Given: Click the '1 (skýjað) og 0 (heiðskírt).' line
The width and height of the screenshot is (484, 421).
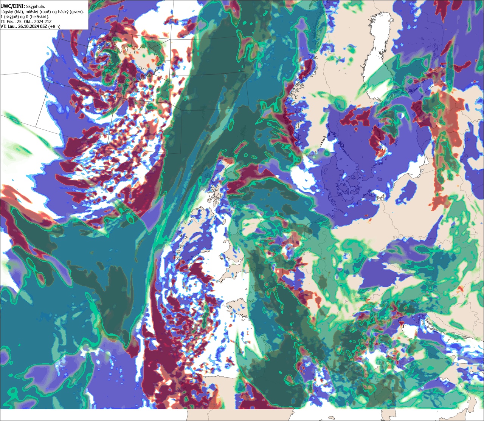Looking at the screenshot, I should tap(25, 17).
